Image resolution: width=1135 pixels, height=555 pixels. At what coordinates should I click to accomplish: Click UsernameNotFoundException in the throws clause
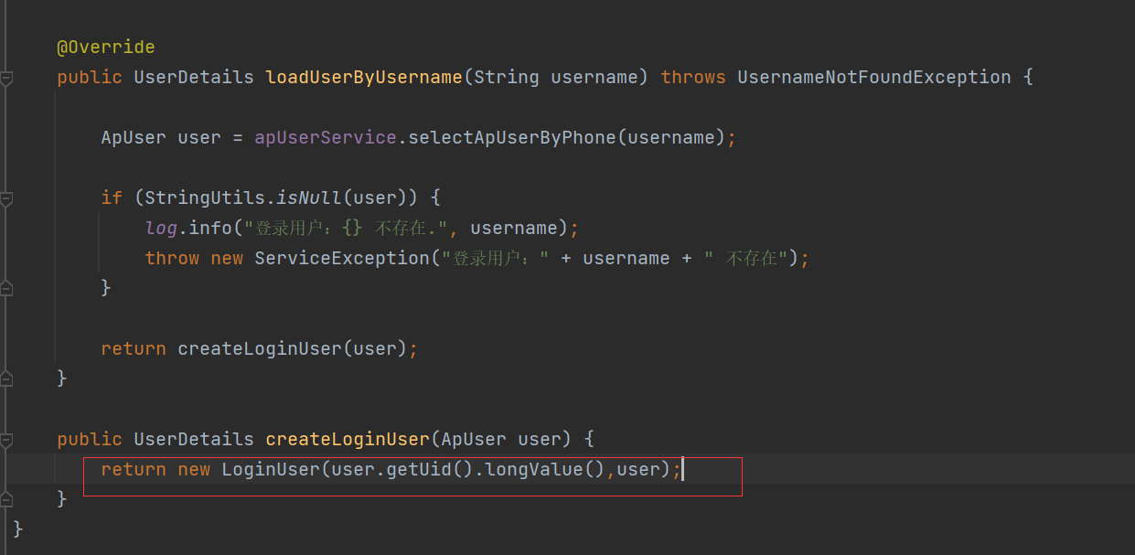[x=873, y=77]
